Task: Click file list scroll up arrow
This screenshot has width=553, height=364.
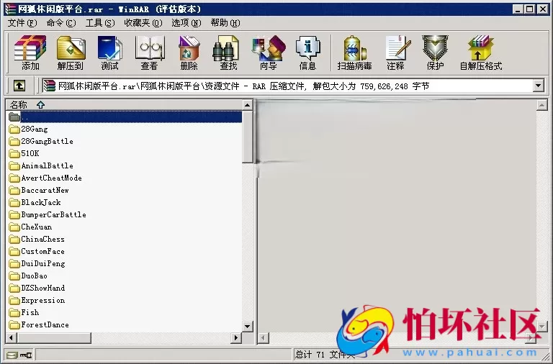Action: [x=248, y=104]
